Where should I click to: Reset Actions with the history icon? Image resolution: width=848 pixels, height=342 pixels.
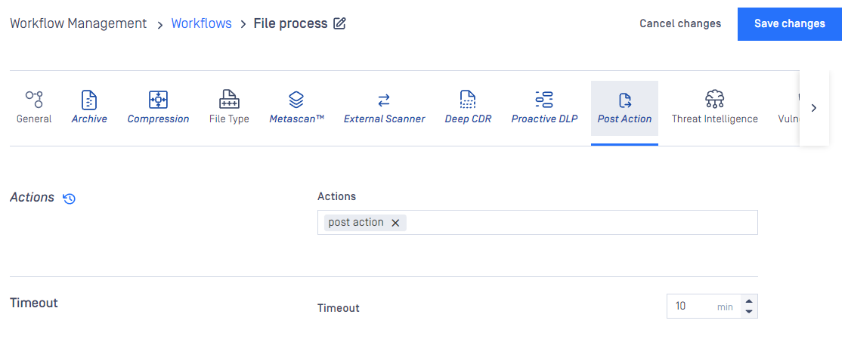70,199
